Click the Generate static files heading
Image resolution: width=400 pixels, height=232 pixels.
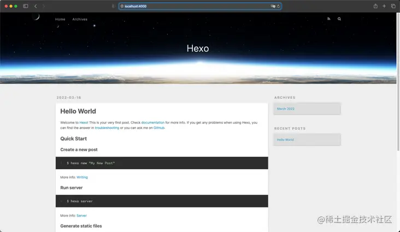[81, 226]
